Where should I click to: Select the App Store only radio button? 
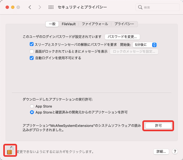point(32,106)
